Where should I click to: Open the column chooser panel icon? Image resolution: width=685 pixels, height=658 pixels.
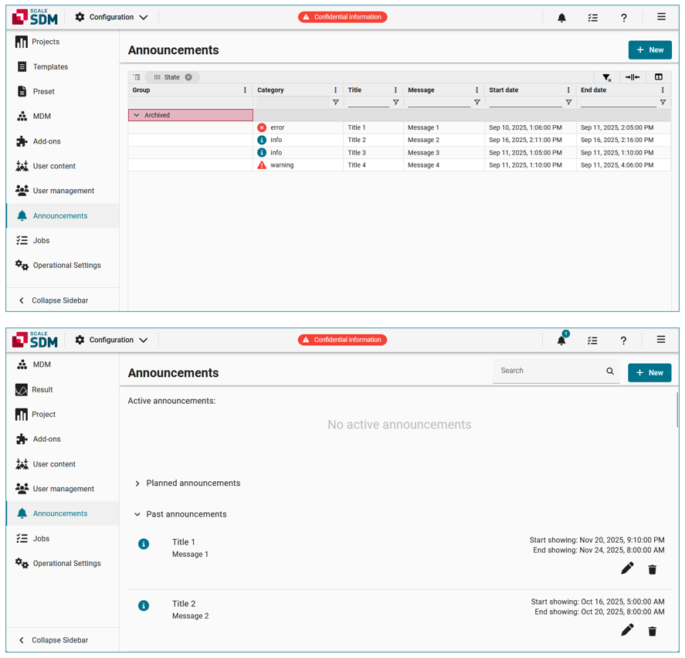point(659,77)
